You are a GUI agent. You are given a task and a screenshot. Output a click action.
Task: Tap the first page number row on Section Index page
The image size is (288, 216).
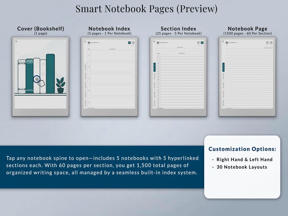[x=180, y=55]
